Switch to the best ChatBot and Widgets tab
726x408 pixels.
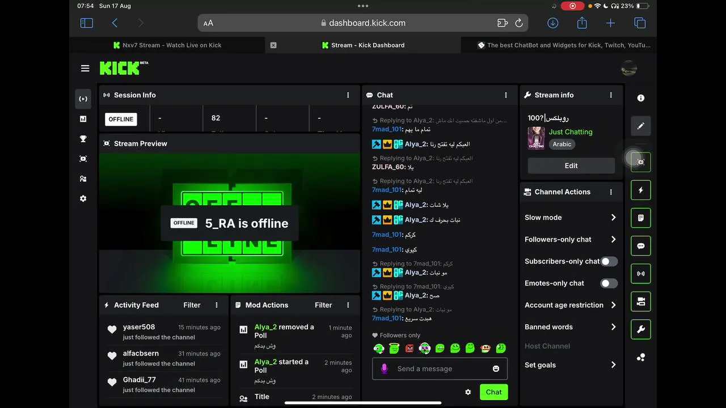pos(559,45)
